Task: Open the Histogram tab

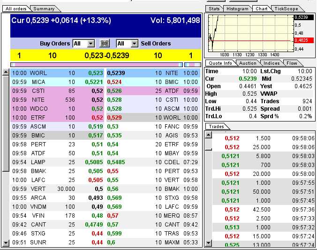Action: [237, 9]
